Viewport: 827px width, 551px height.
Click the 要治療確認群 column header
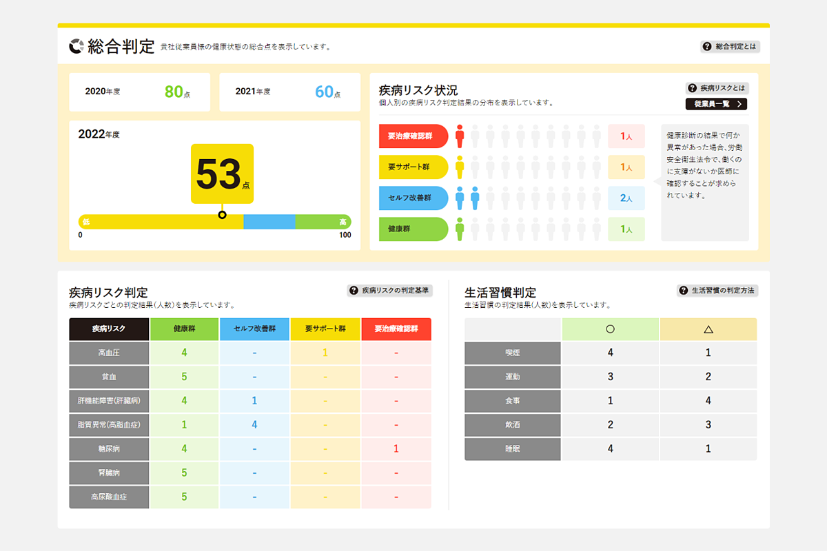coord(396,329)
